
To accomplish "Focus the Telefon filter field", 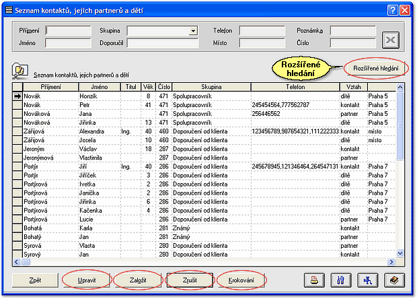I will coord(262,30).
